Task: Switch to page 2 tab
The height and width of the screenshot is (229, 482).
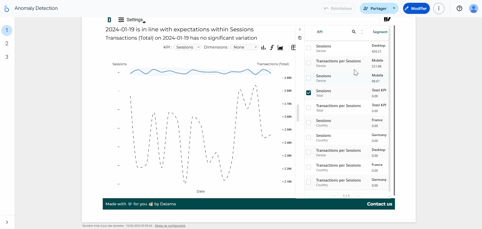Action: coord(7,44)
